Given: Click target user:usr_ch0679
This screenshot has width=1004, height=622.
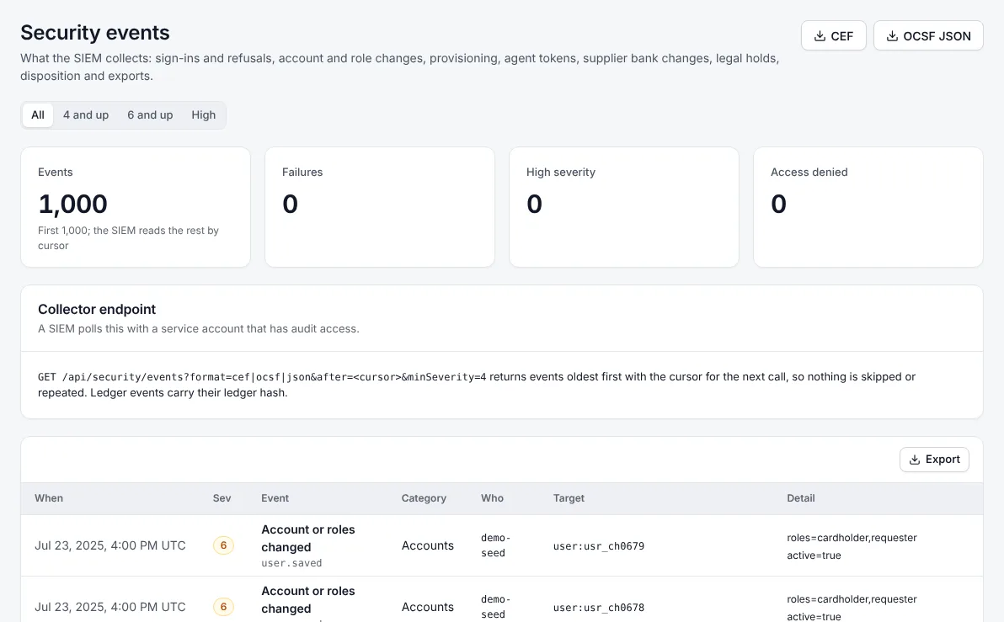Looking at the screenshot, I should click(x=599, y=546).
